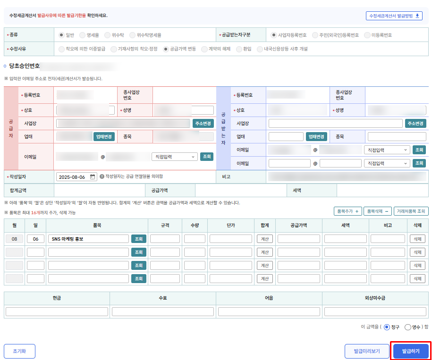Choose 미등록번호 radio option
Screen dimensions: 432x360
tap(367, 35)
